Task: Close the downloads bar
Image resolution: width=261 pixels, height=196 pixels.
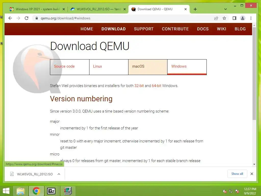Action: coord(252,174)
